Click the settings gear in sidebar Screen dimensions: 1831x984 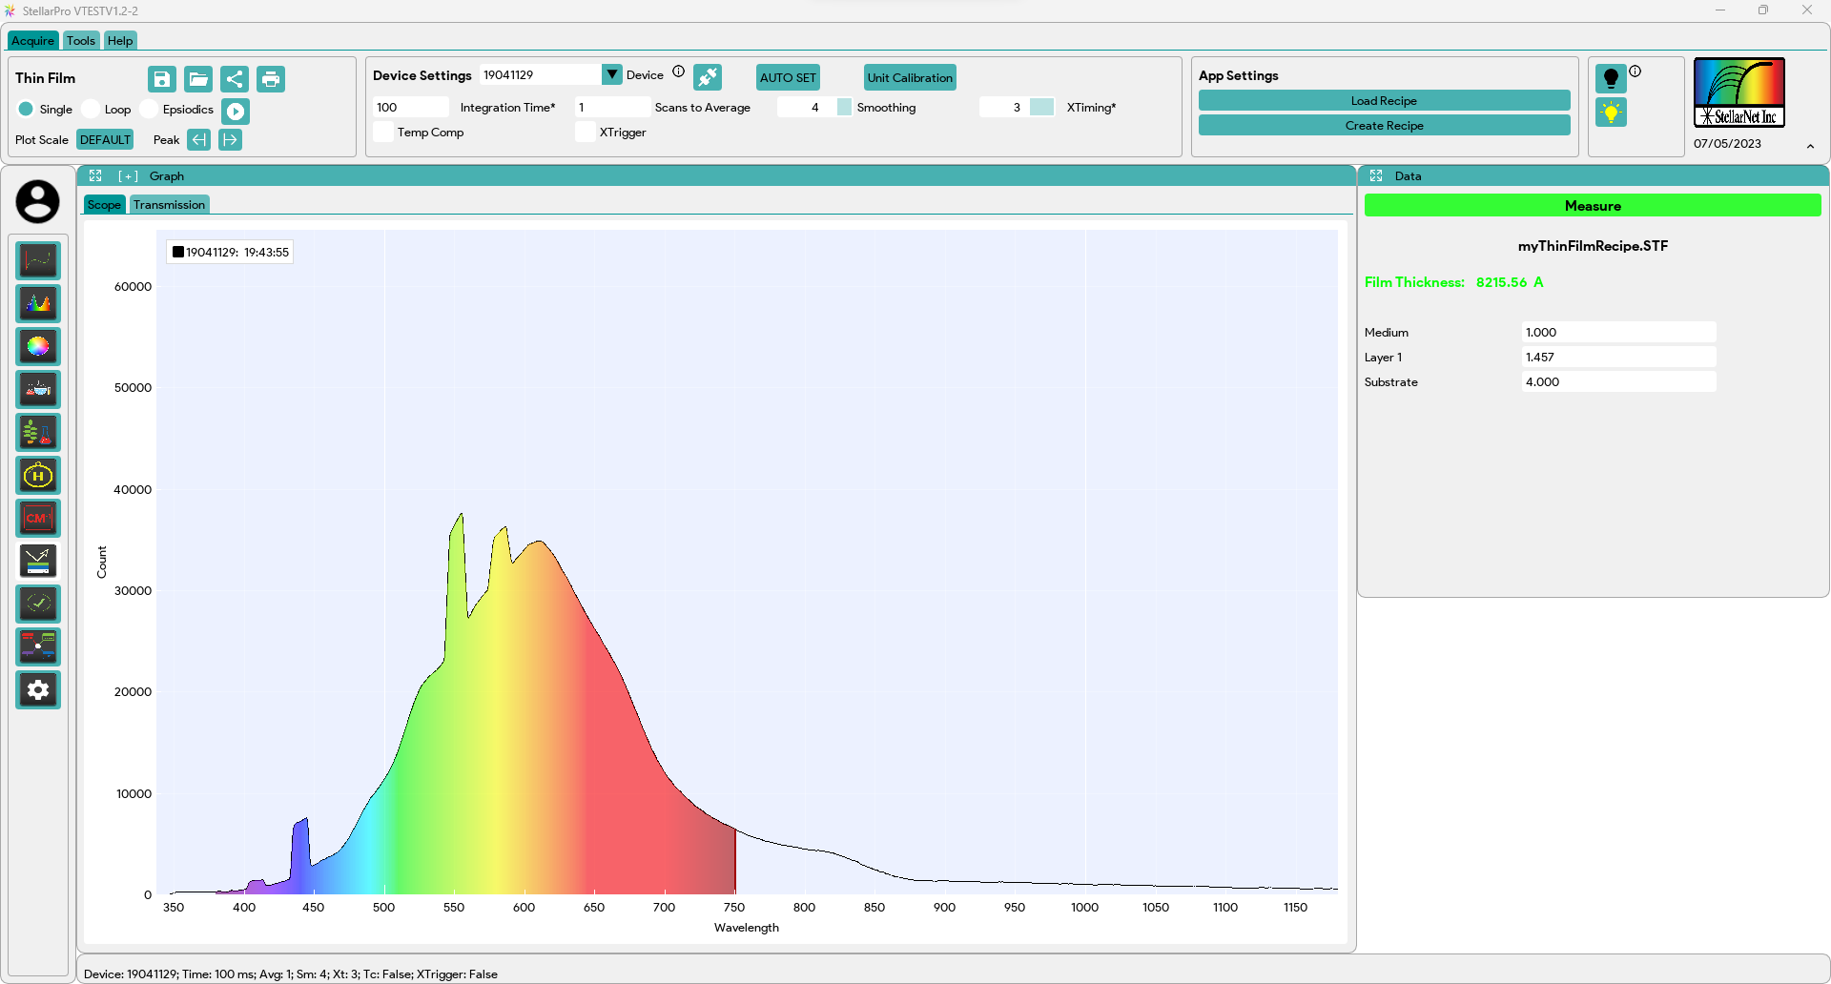[x=38, y=689]
